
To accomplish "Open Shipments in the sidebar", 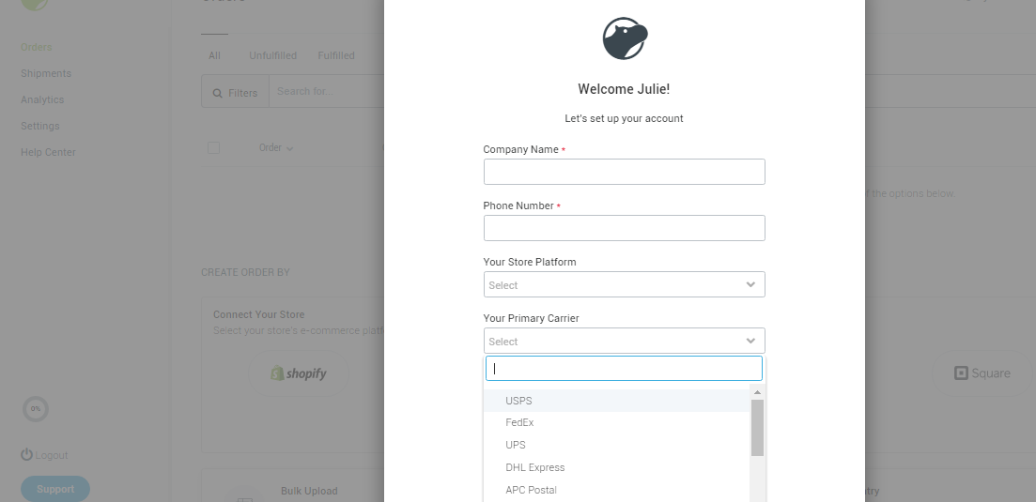I will tap(46, 73).
